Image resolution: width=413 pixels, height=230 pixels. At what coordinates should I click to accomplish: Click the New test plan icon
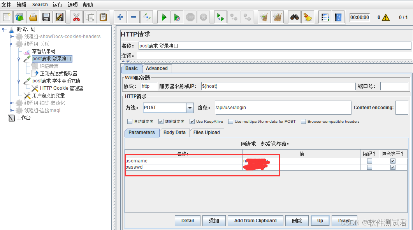pos(7,17)
